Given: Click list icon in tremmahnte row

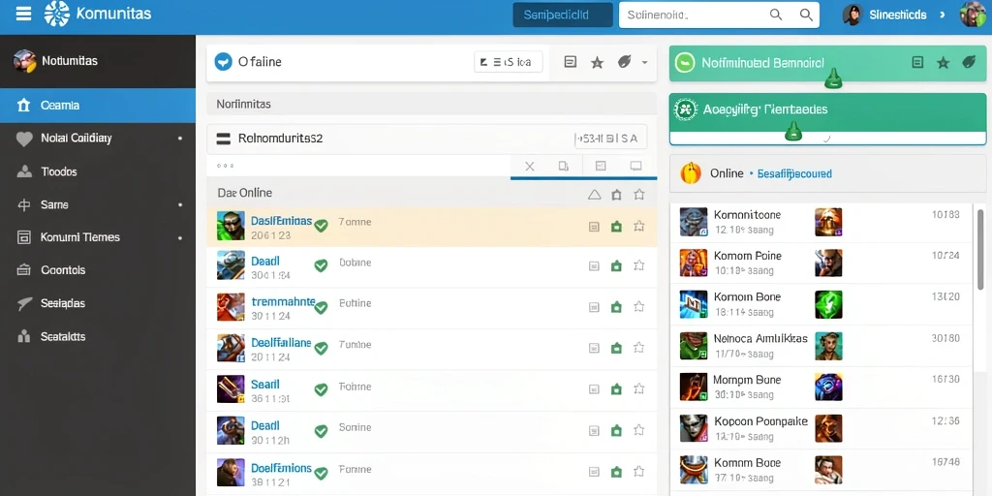Looking at the screenshot, I should 594,307.
